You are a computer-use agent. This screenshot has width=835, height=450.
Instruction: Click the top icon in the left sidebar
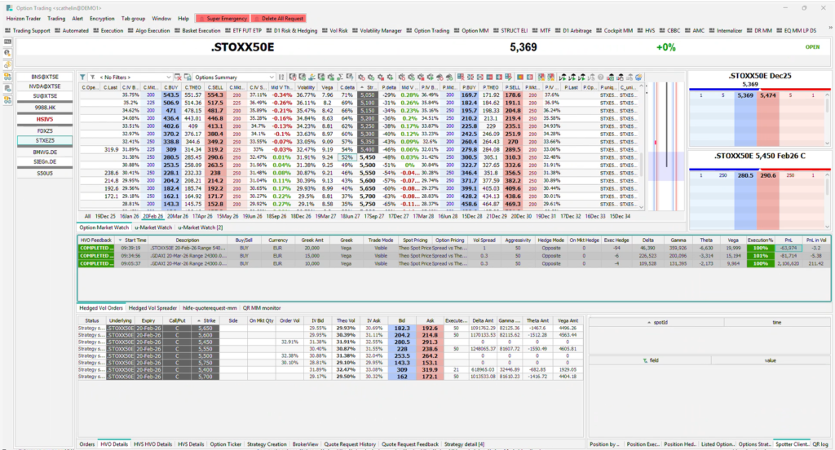[x=7, y=42]
